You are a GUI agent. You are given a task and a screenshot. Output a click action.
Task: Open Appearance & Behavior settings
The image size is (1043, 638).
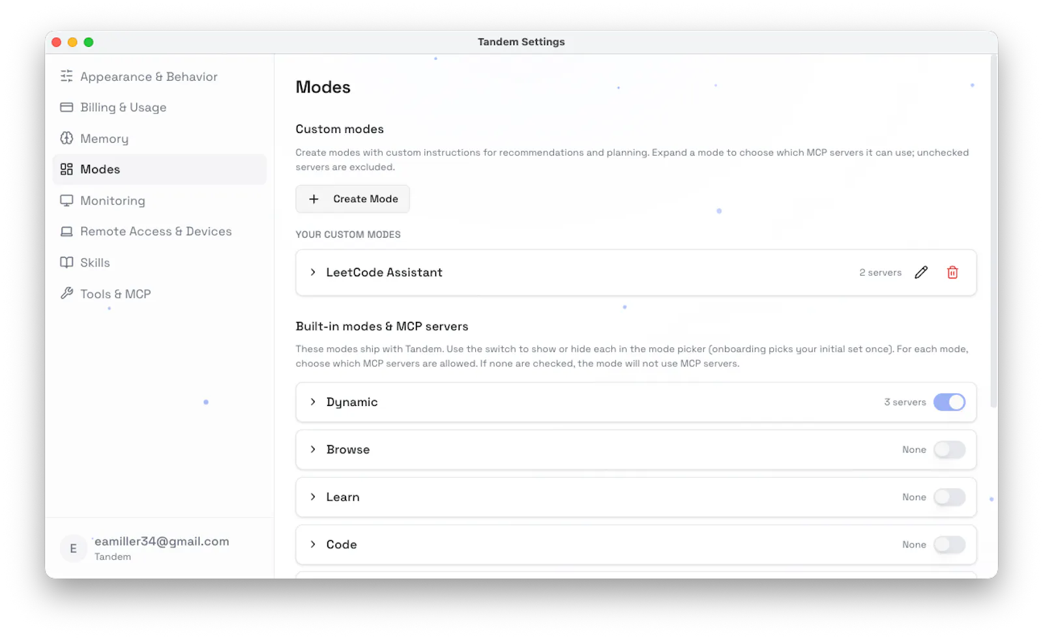(x=159, y=76)
